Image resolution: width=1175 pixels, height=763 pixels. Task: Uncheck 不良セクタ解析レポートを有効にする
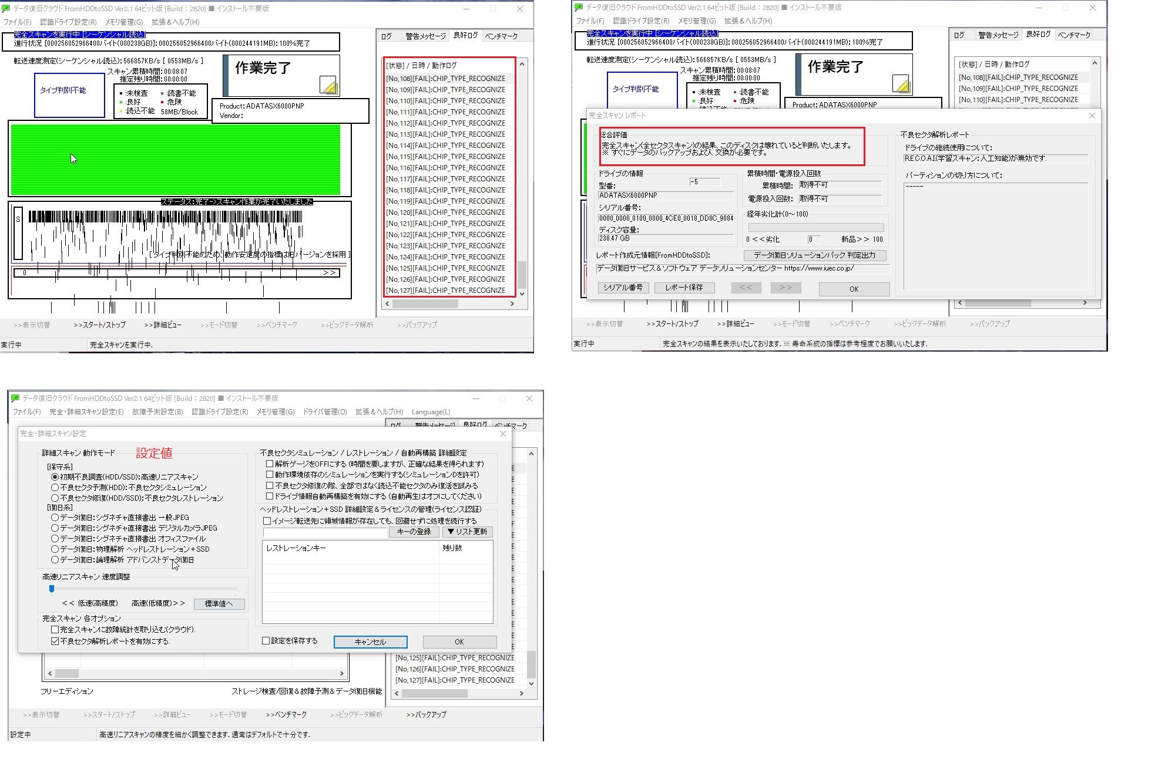click(55, 642)
